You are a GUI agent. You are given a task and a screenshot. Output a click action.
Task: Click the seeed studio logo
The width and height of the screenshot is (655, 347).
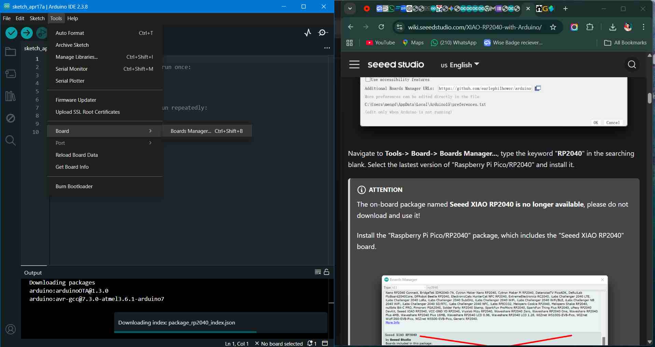[x=396, y=65]
